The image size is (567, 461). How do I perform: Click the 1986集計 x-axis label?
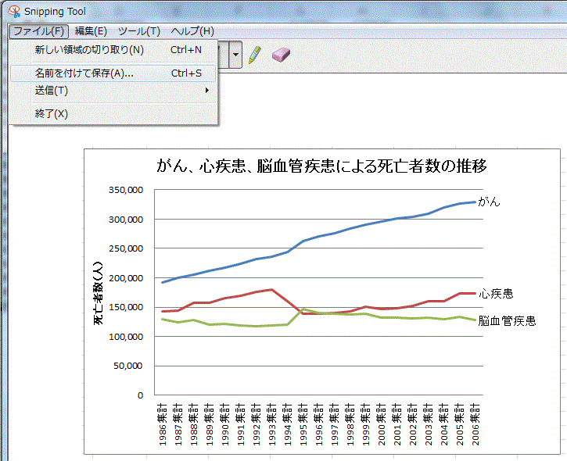pyautogui.click(x=163, y=425)
